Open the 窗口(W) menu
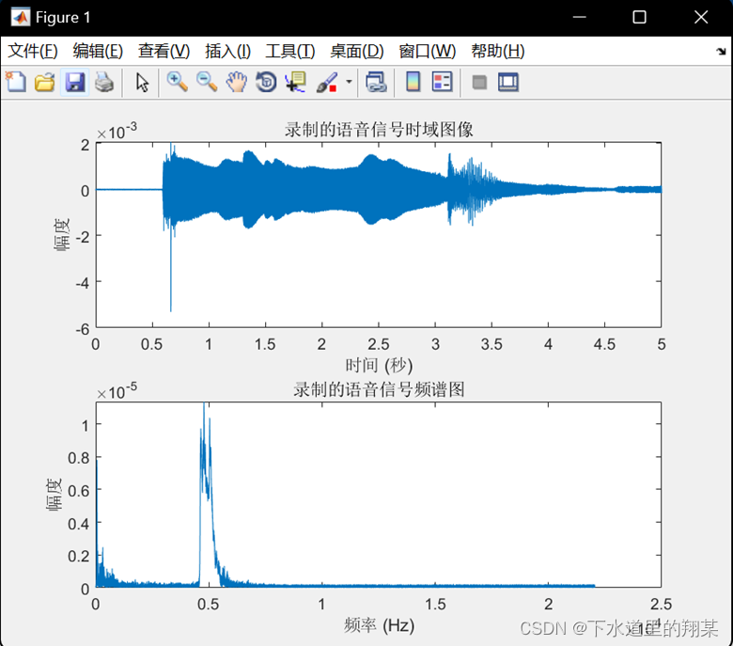 (428, 51)
